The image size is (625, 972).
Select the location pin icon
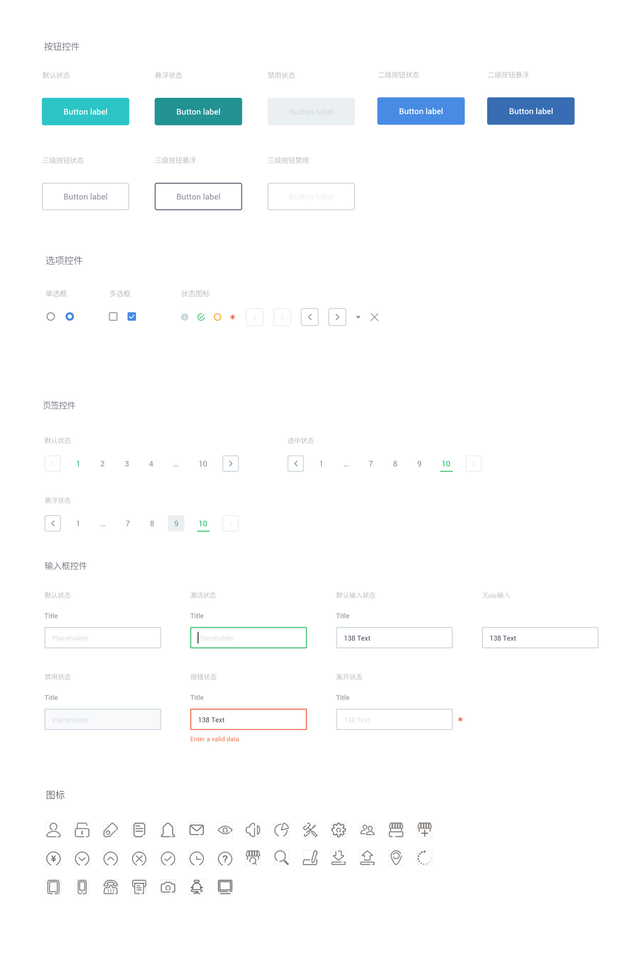pyautogui.click(x=396, y=858)
